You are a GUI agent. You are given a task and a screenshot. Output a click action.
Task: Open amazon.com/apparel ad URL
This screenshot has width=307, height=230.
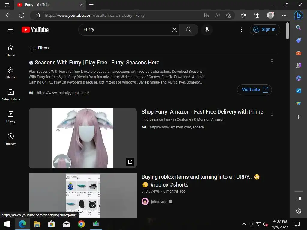pyautogui.click(x=177, y=127)
